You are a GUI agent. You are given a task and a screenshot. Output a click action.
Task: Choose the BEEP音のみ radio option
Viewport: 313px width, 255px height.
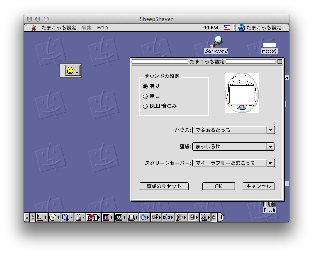[145, 106]
